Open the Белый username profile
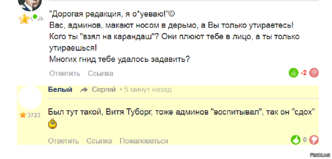The width and height of the screenshot is (332, 159). coord(60,89)
